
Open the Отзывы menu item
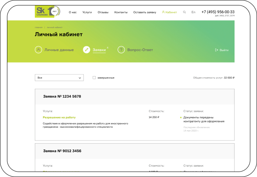[x=103, y=12]
